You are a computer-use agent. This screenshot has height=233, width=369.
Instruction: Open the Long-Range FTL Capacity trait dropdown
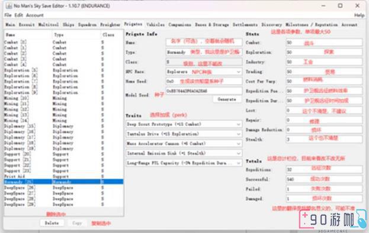[x=184, y=163]
